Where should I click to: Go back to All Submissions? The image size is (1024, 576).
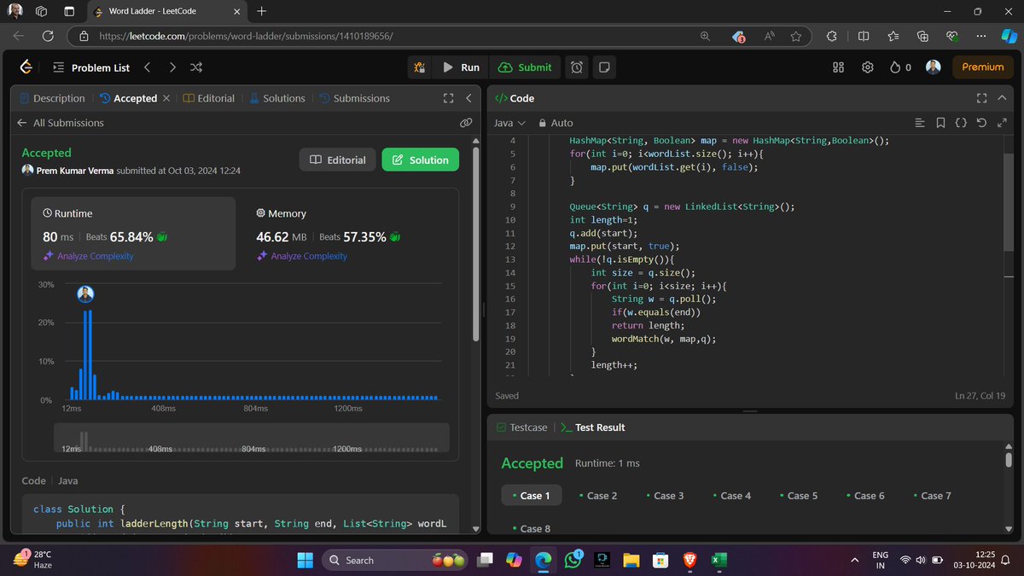60,123
